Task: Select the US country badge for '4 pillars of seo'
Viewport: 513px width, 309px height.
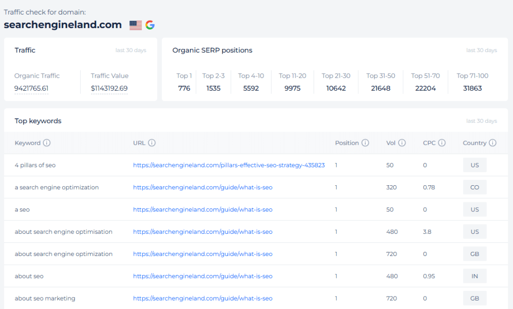Action: (x=474, y=165)
